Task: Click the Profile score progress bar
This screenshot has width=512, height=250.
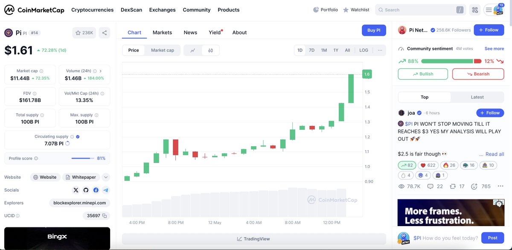Action: [x=83, y=158]
